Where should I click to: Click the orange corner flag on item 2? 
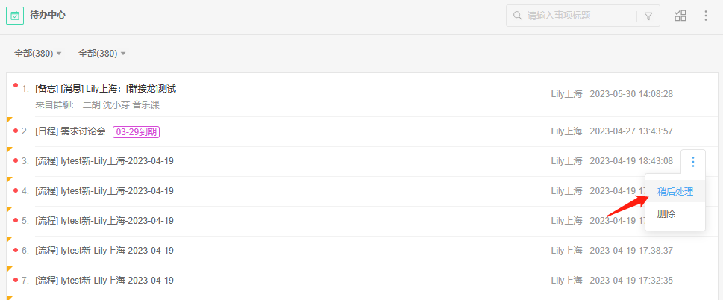click(x=9, y=119)
